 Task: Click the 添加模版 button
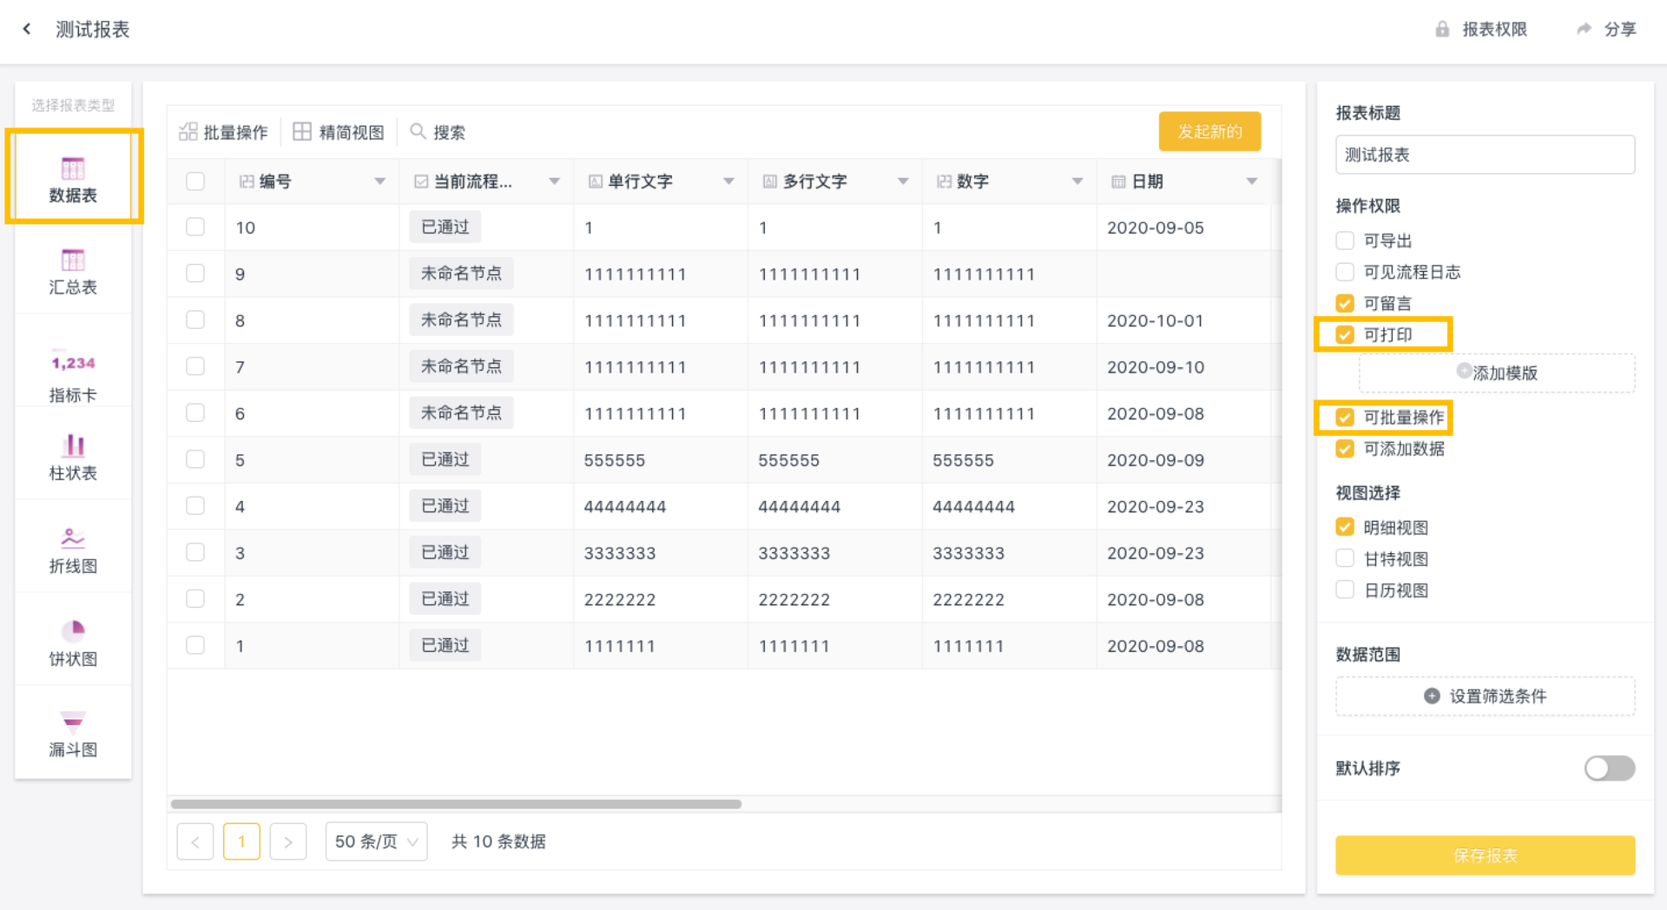1497,373
